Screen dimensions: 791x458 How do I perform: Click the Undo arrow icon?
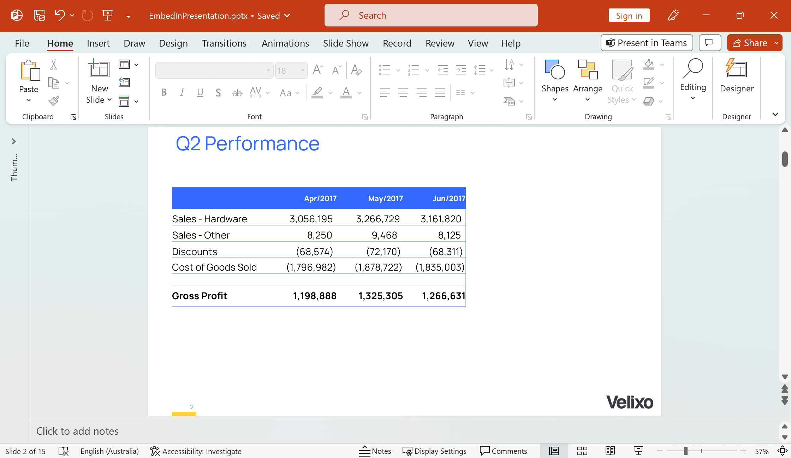(60, 15)
